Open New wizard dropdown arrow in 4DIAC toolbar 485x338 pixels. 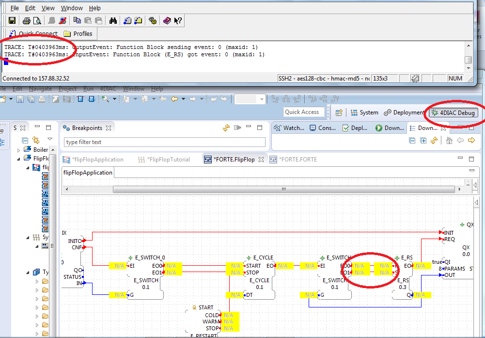pos(11,99)
